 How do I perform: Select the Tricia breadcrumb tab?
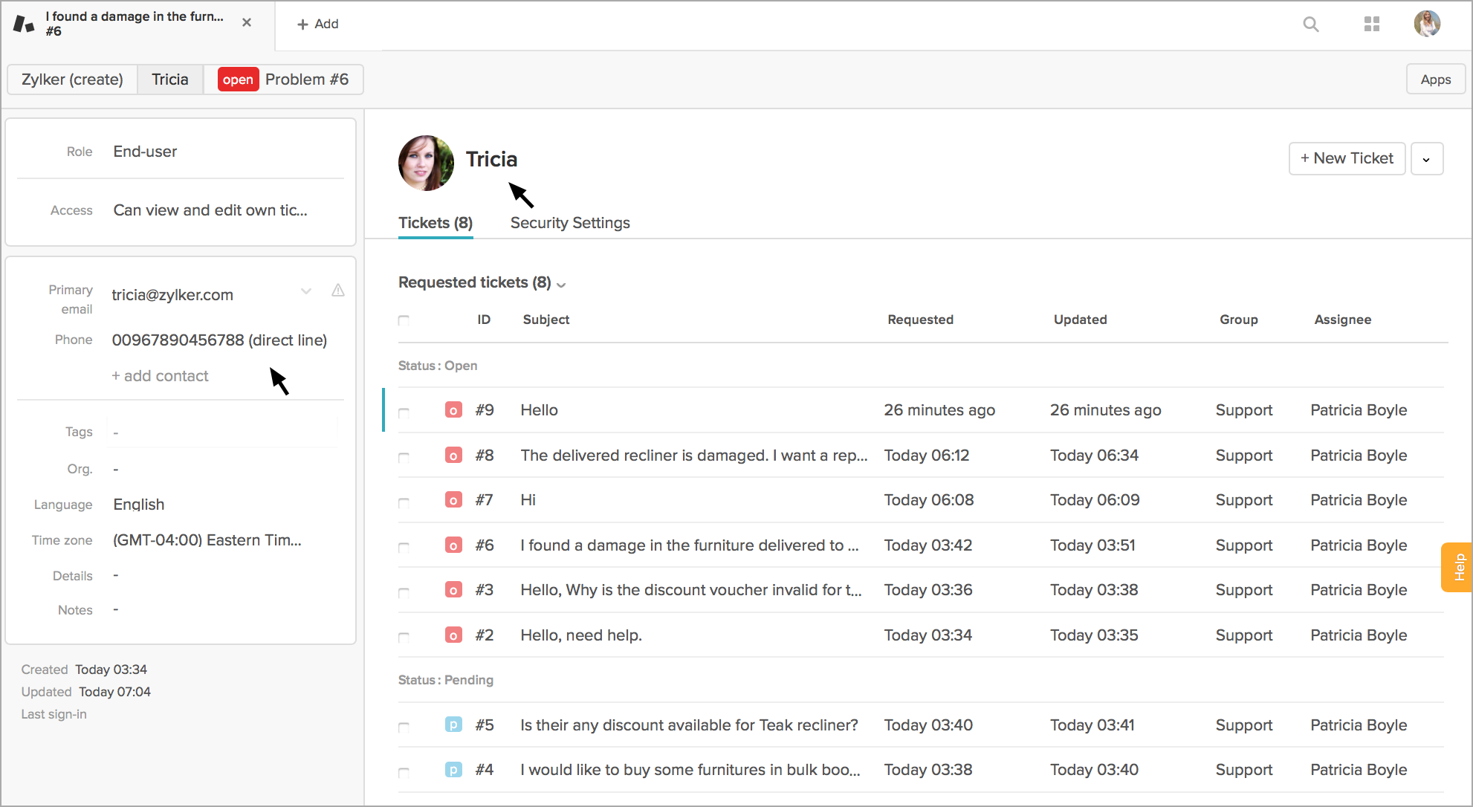pyautogui.click(x=170, y=80)
